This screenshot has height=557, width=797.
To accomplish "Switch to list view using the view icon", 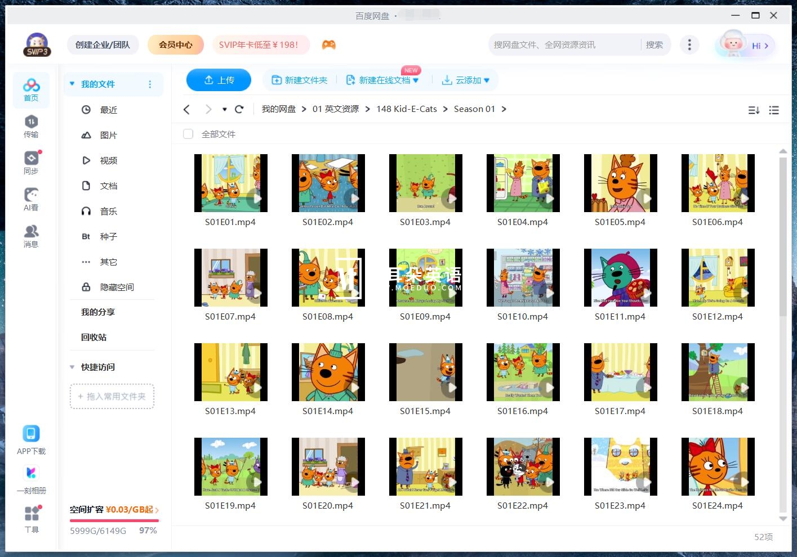I will point(774,110).
